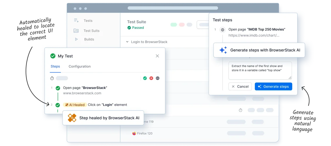Click Step healed by BrowserStack AI tooltip
This screenshot has height=146, width=331.
[x=103, y=118]
